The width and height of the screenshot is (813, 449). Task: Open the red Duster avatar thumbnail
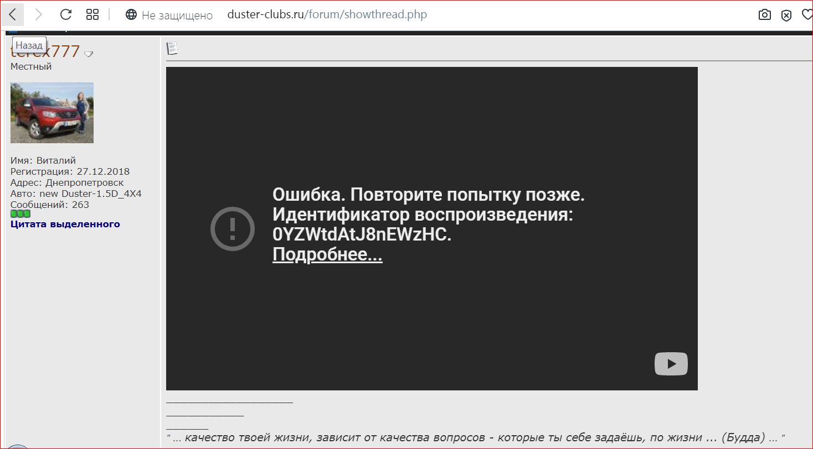click(52, 113)
